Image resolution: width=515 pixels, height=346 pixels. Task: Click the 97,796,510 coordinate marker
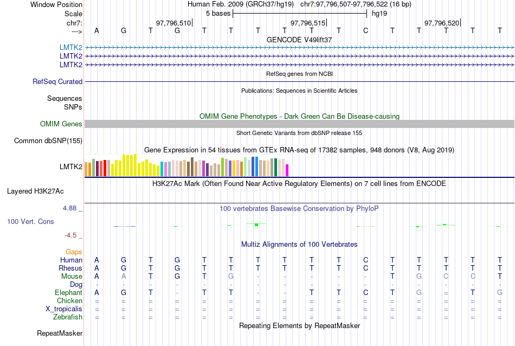(x=173, y=23)
